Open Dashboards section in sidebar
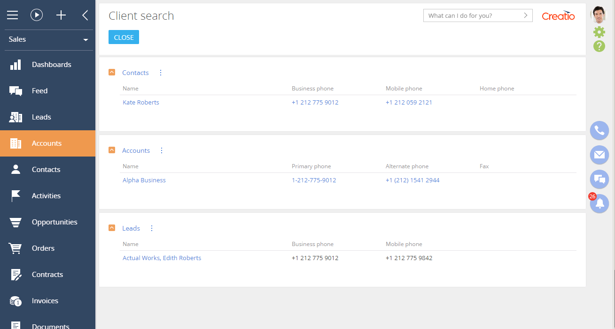615x329 pixels. tap(51, 65)
